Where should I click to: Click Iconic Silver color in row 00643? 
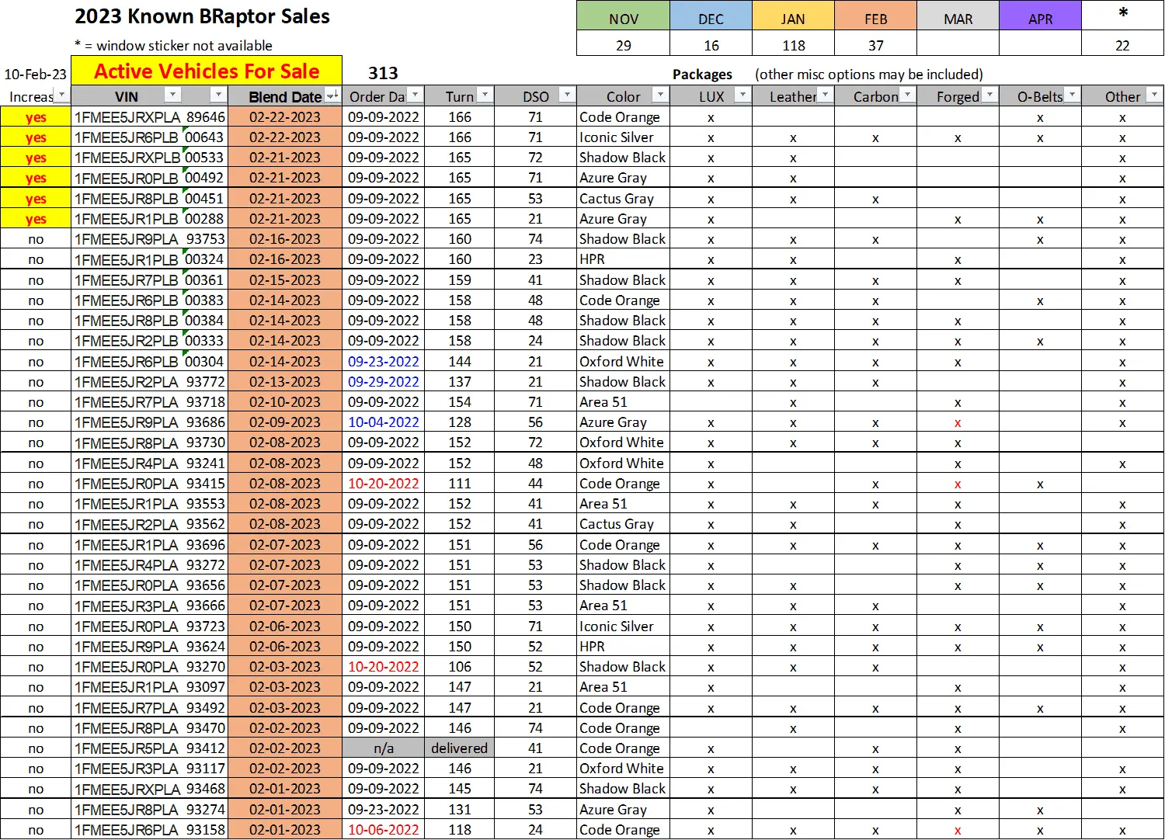coord(623,137)
